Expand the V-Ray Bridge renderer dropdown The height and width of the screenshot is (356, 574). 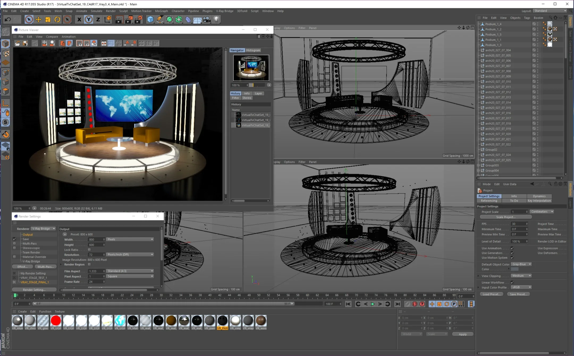pyautogui.click(x=54, y=228)
